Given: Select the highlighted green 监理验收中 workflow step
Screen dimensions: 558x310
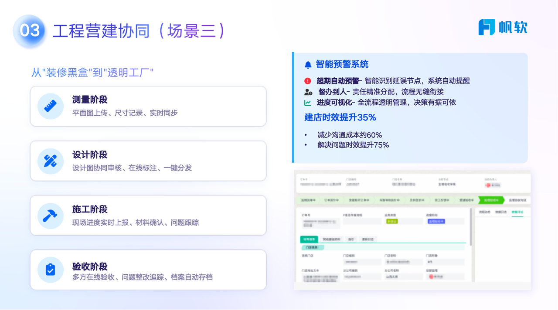Looking at the screenshot, I should click(490, 200).
